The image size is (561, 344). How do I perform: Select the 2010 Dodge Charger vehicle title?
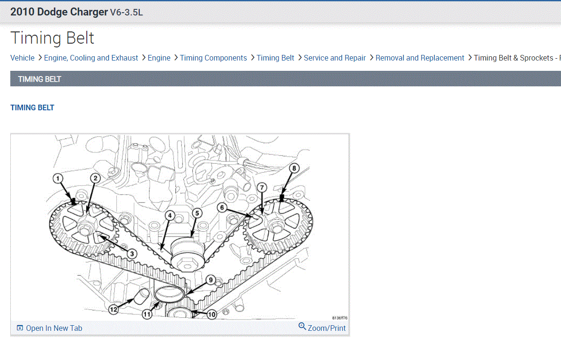[x=59, y=12]
